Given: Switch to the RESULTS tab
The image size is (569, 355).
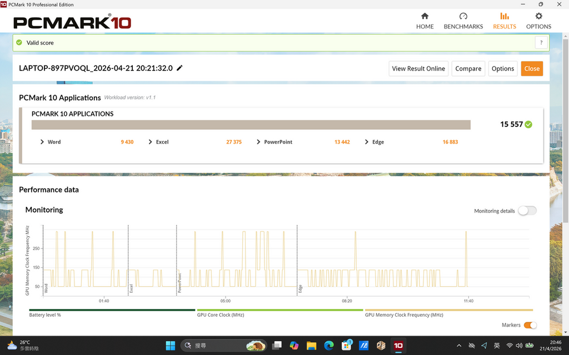Looking at the screenshot, I should [x=504, y=21].
